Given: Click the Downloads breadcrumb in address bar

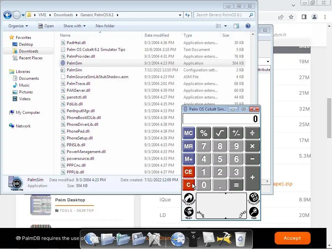Looking at the screenshot, I should [63, 15].
